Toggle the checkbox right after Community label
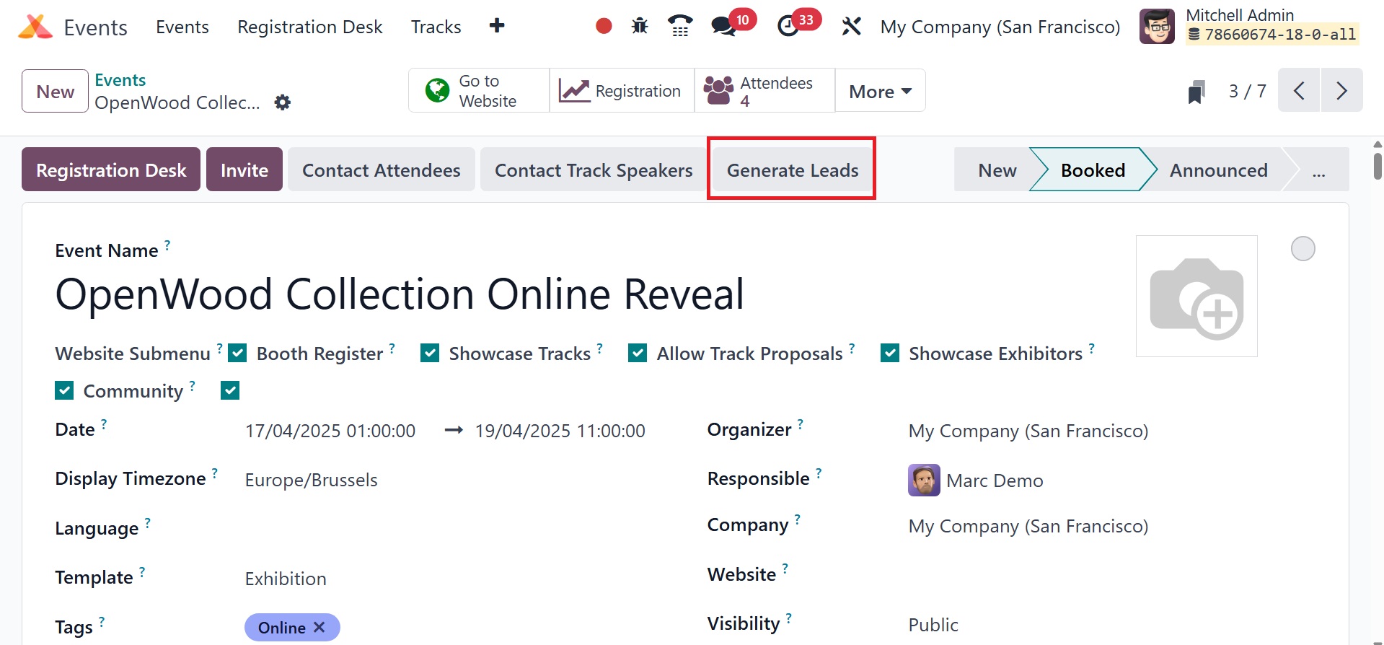 pyautogui.click(x=230, y=390)
